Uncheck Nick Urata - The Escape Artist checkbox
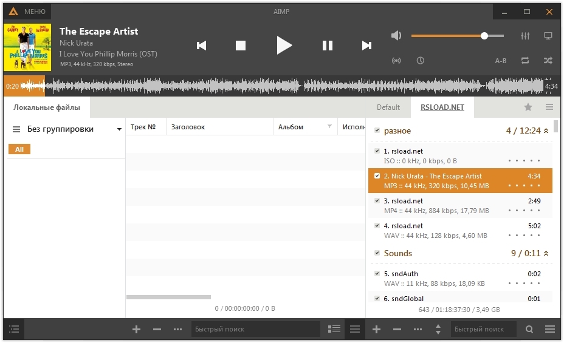The height and width of the screenshot is (343, 564). [x=377, y=176]
